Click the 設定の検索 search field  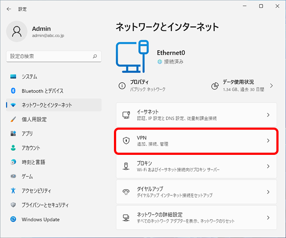pyautogui.click(x=54, y=56)
